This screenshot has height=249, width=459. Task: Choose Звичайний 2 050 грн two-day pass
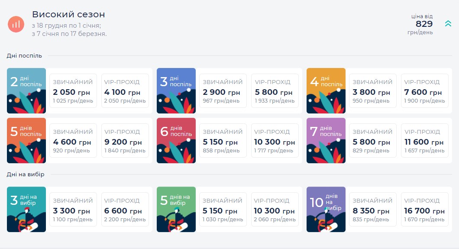click(x=73, y=91)
